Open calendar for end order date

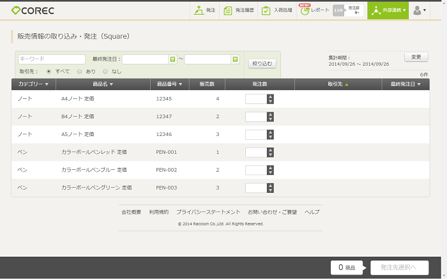tap(235, 59)
